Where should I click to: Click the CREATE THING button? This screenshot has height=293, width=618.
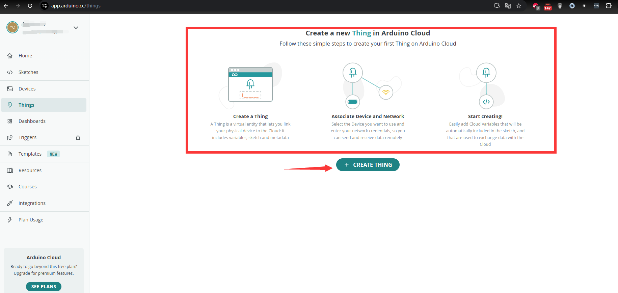pos(368,165)
